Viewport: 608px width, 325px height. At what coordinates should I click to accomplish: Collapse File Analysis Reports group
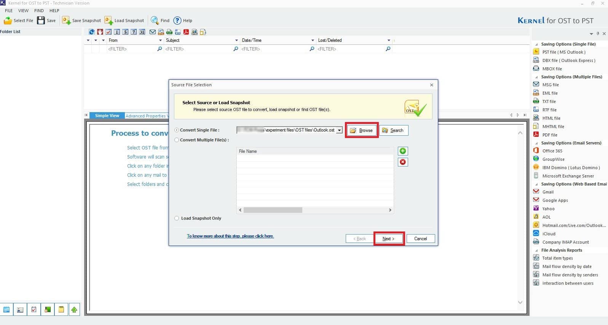537,250
